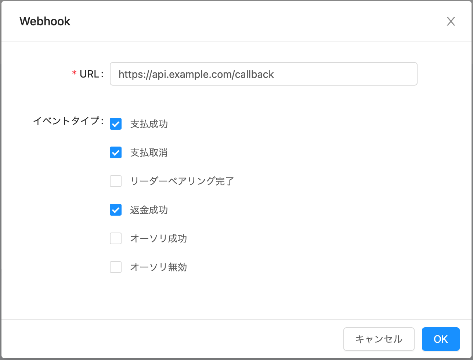The width and height of the screenshot is (473, 360).
Task: Enable the オーソリ成功 checkbox
Action: click(116, 238)
